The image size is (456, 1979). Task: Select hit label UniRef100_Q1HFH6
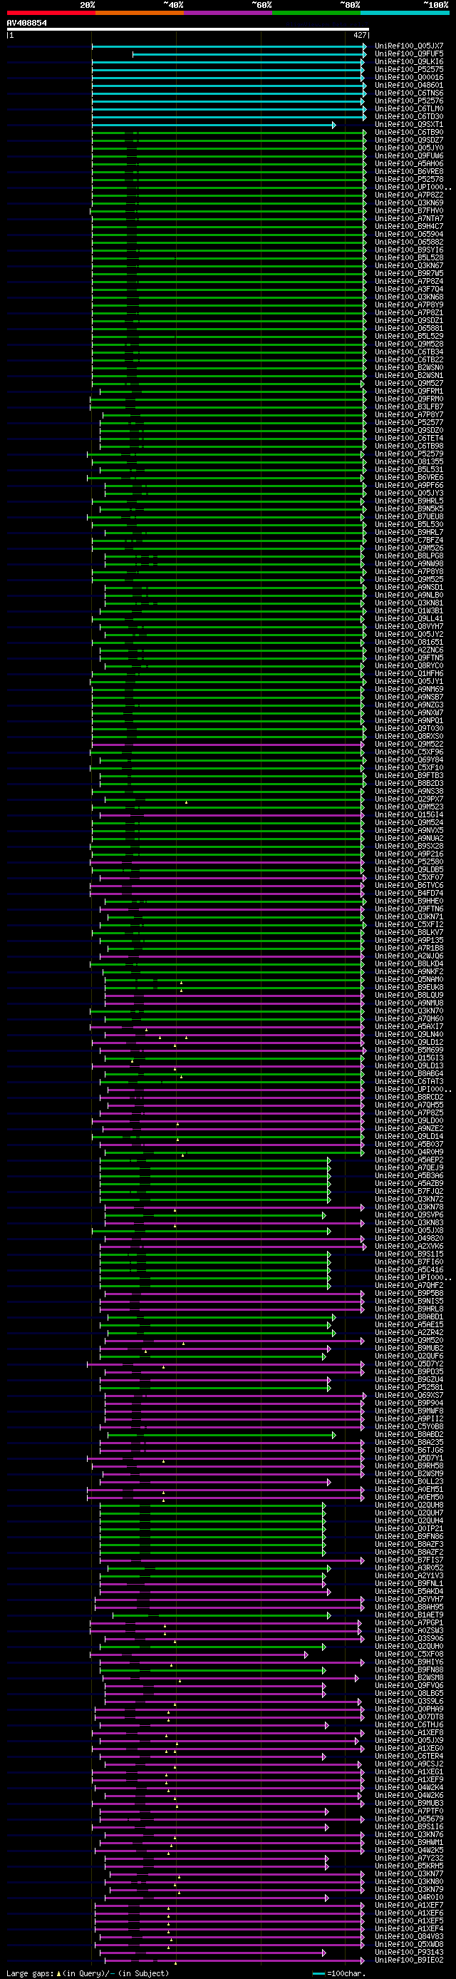point(409,674)
